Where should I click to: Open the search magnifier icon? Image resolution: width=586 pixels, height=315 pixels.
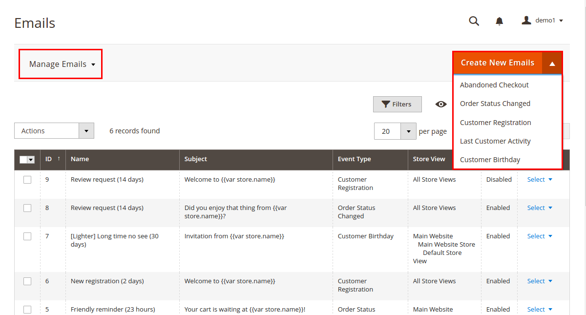474,21
